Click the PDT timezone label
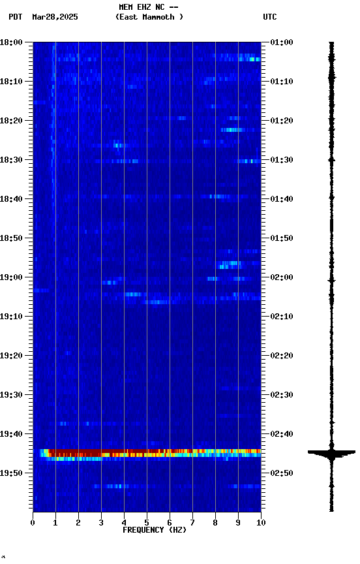The width and height of the screenshot is (360, 564). point(16,17)
